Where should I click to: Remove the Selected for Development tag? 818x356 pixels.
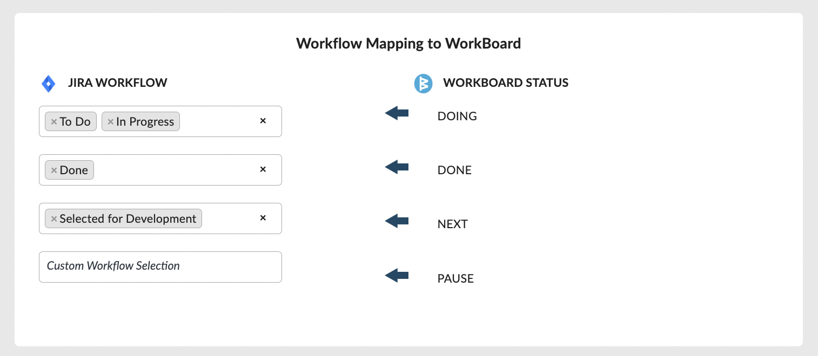pos(53,219)
